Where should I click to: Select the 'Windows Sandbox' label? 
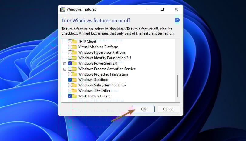point(93,80)
